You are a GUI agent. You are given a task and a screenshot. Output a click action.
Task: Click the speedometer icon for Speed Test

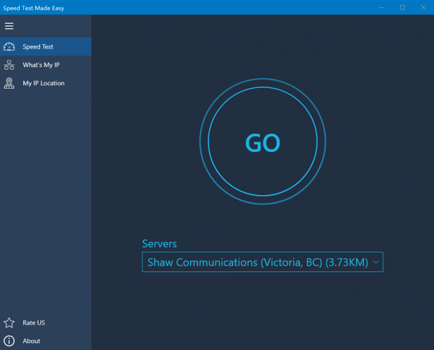pos(9,47)
